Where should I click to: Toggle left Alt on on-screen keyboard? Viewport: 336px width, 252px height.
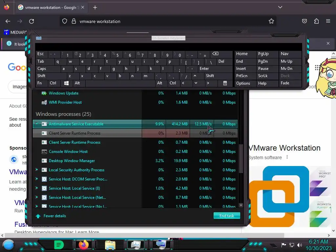(79, 83)
